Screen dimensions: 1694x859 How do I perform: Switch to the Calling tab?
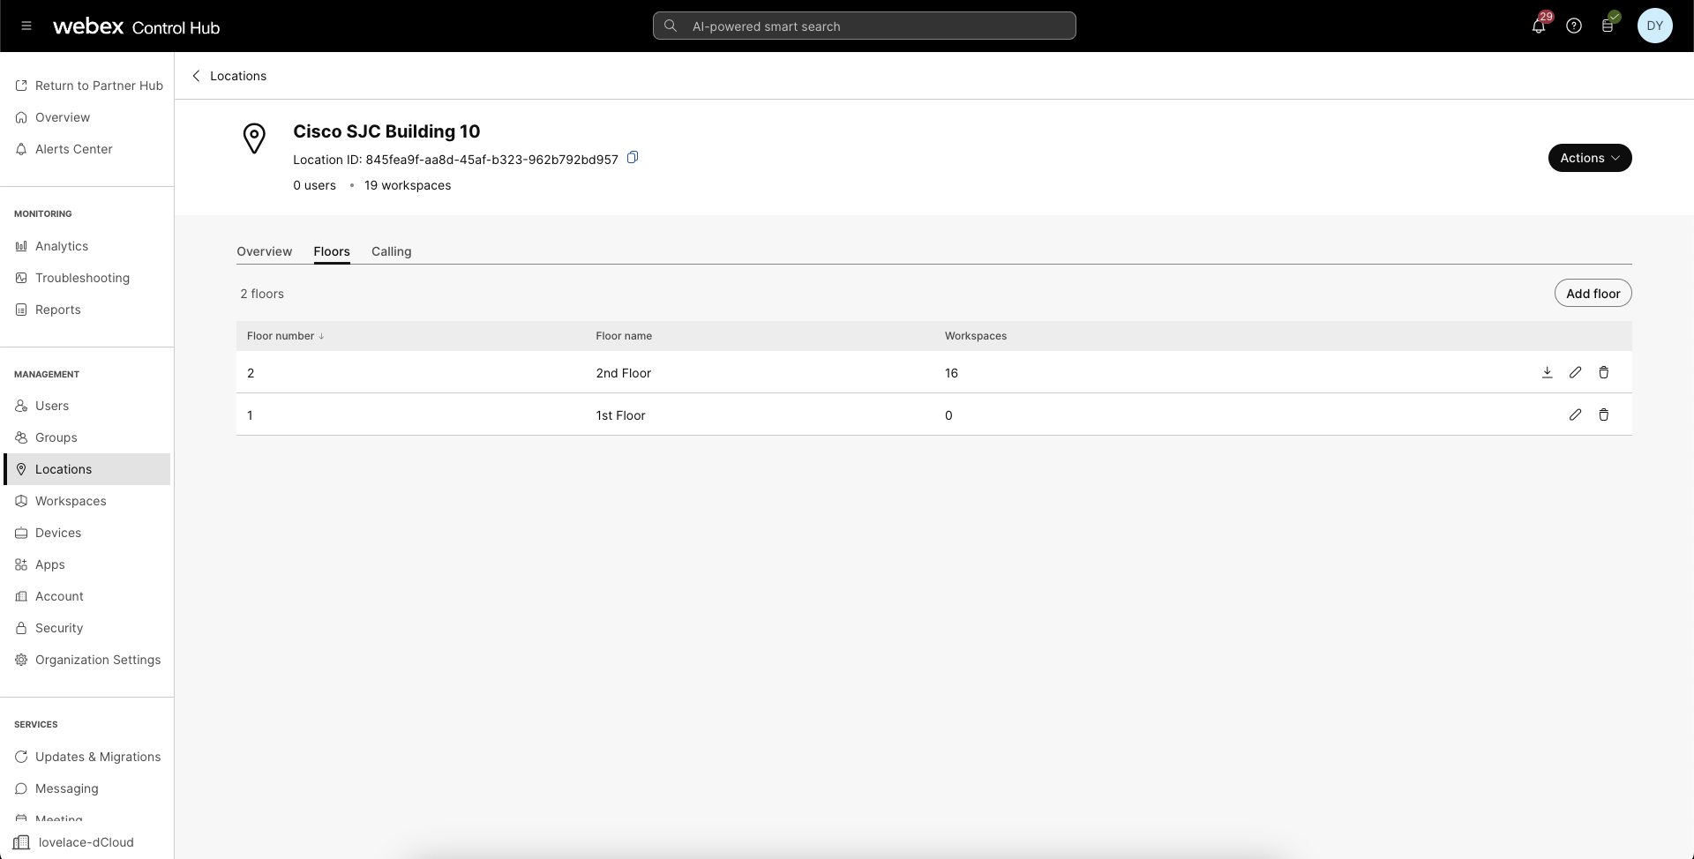coord(391,251)
